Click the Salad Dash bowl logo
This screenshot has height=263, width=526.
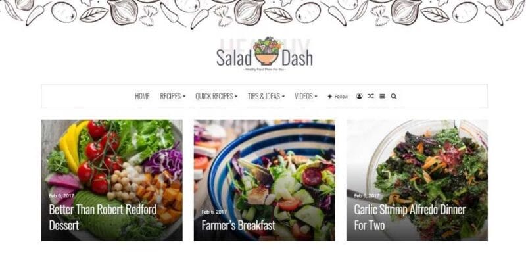267,51
